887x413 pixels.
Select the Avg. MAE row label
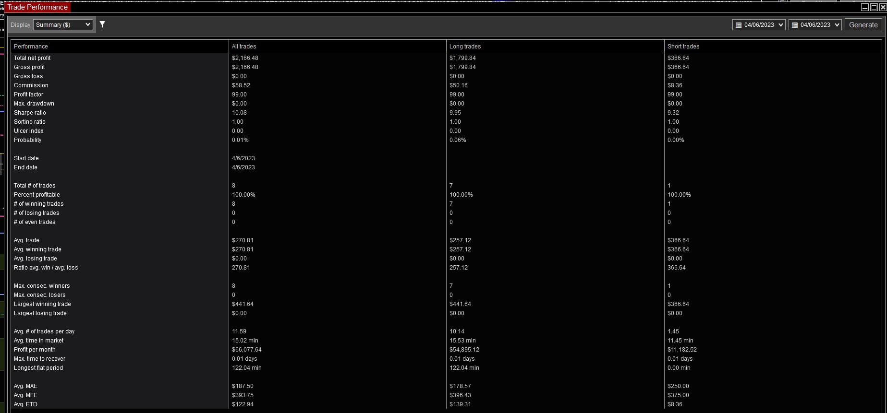[25, 386]
